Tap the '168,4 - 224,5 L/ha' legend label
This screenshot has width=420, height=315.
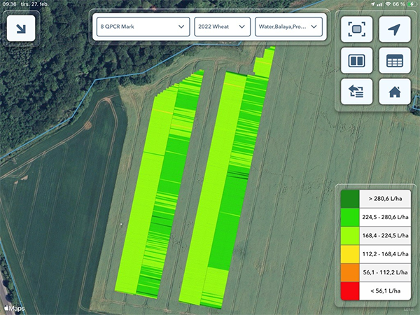pos(385,236)
